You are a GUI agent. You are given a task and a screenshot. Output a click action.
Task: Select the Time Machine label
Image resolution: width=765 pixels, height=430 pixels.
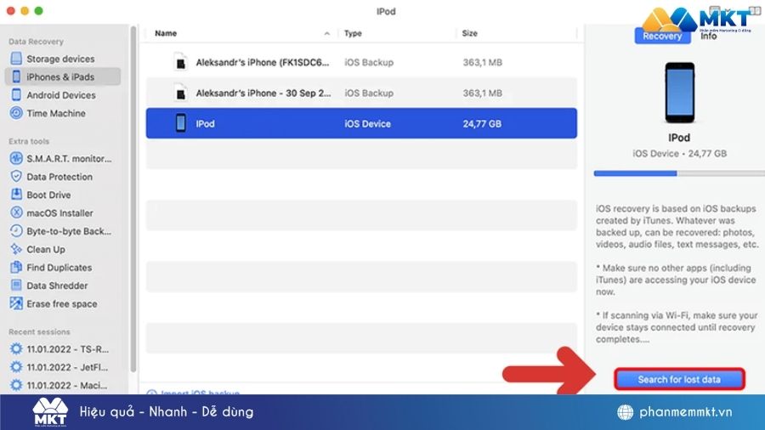[x=56, y=113]
